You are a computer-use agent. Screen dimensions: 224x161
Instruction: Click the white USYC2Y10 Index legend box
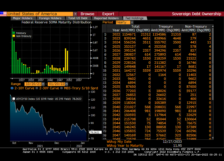pos(13,98)
